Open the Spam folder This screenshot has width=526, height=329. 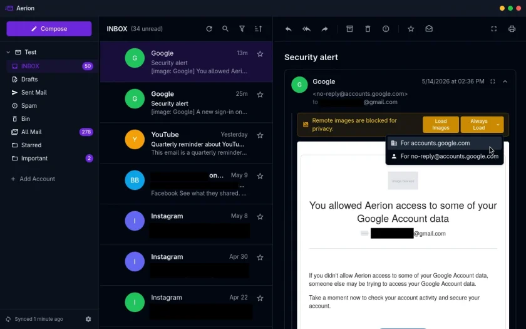[52, 105]
